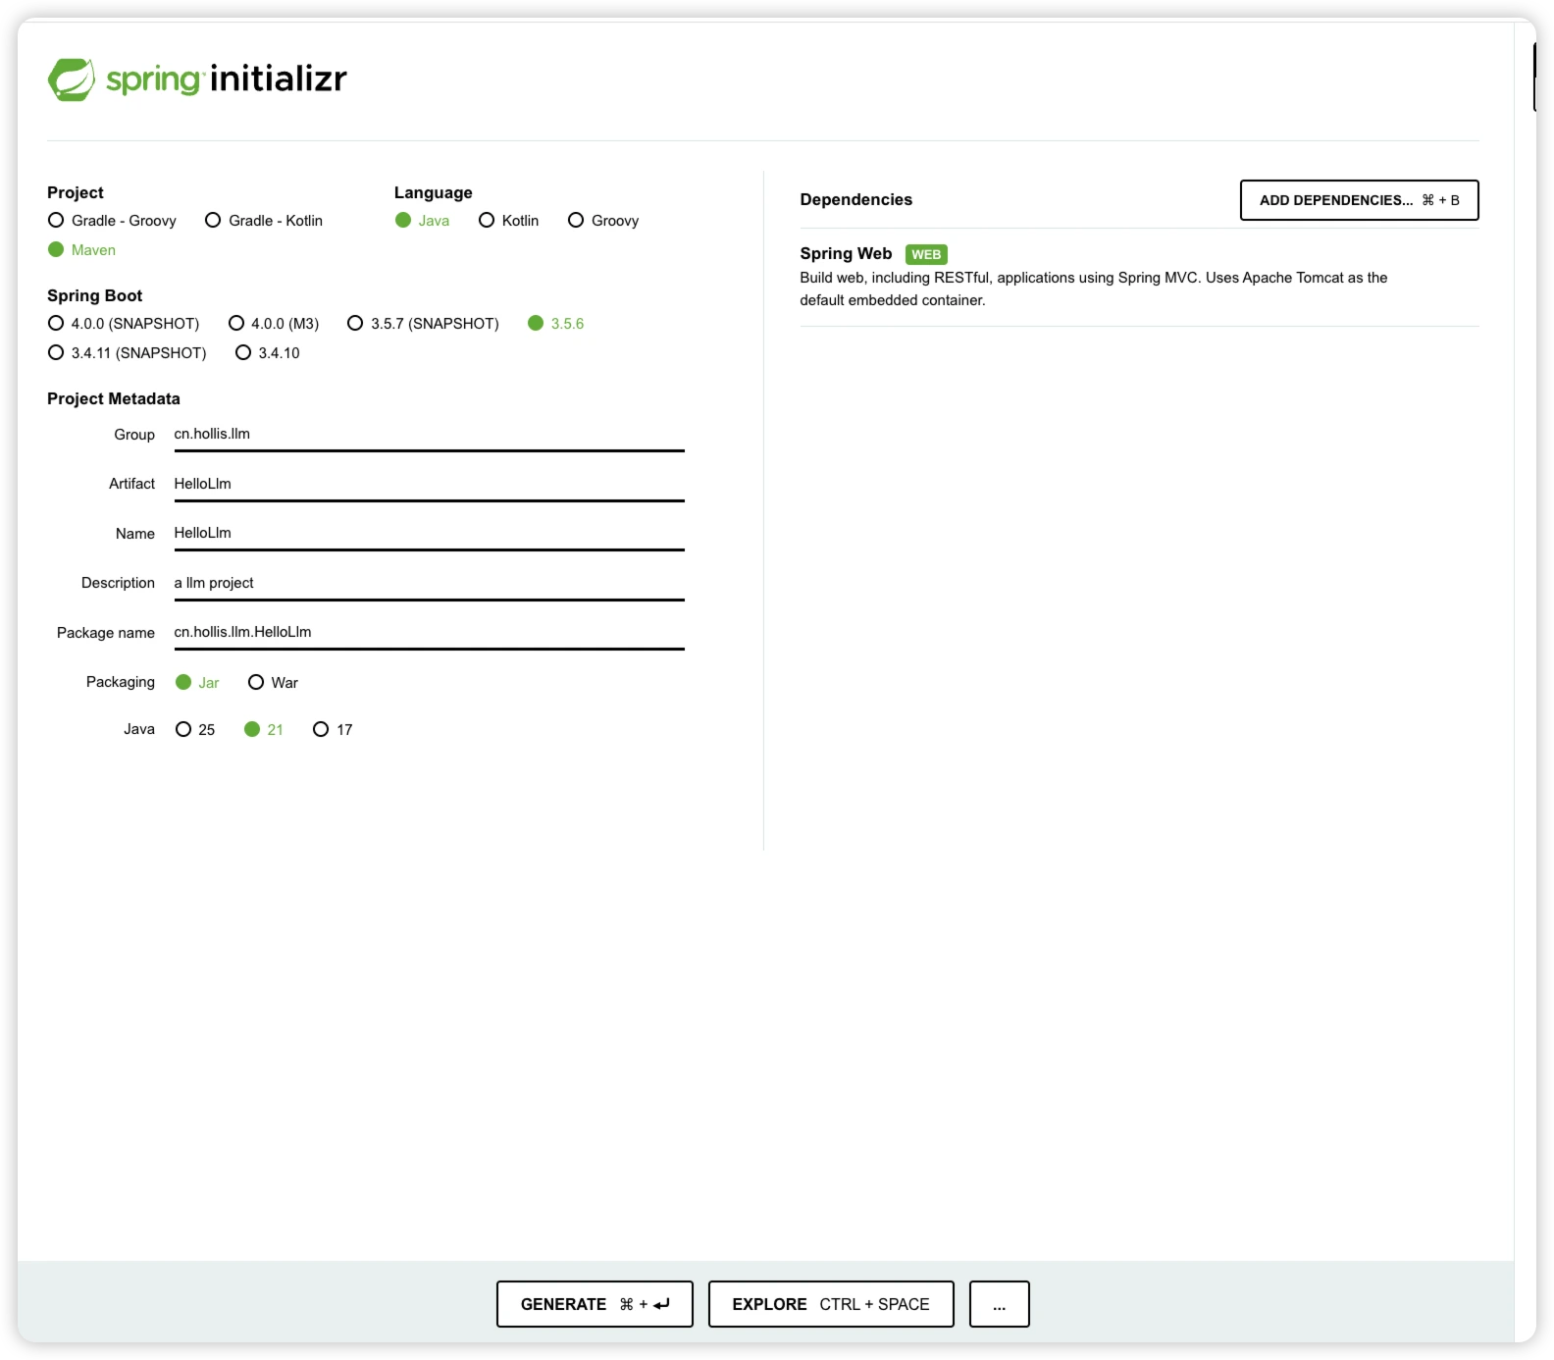This screenshot has width=1554, height=1360.
Task: Select Spring Boot 3.5.7 (SNAPSHOT)
Action: (423, 324)
